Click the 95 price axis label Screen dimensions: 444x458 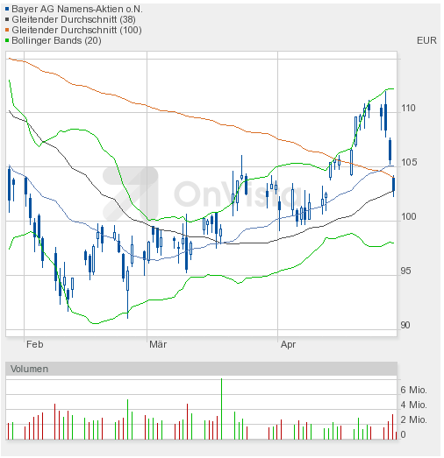coord(405,271)
